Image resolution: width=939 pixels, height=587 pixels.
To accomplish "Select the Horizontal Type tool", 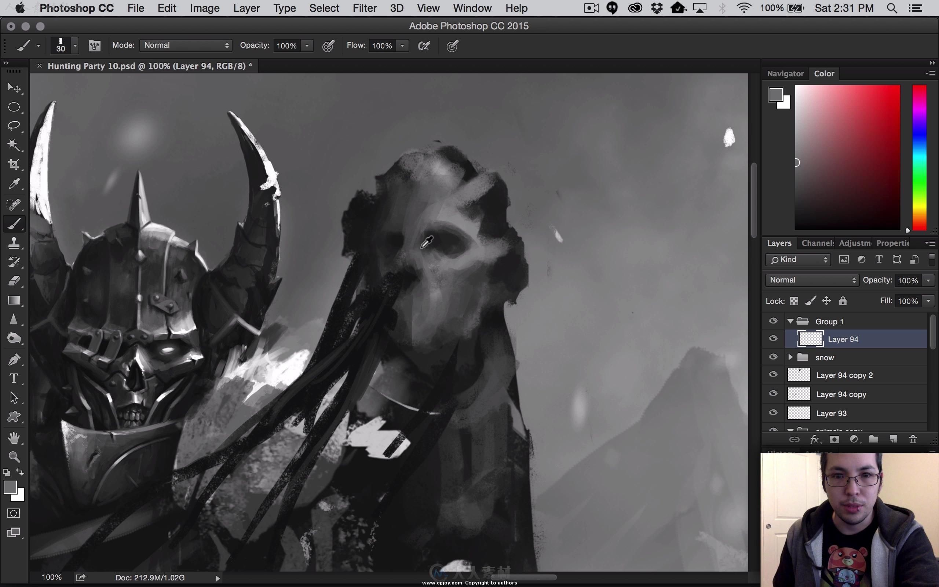I will pyautogui.click(x=14, y=379).
